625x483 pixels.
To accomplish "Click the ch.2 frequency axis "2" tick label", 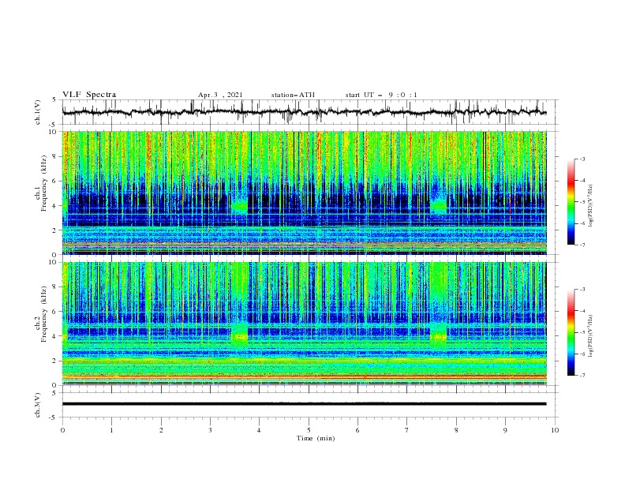I will pyautogui.click(x=54, y=361).
